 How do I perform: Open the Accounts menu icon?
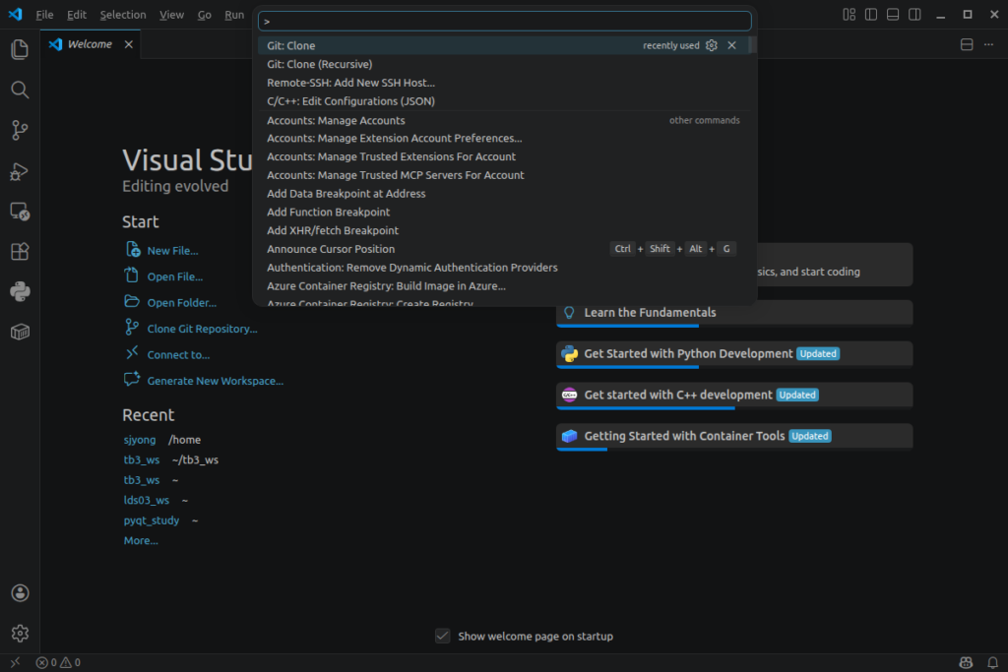coord(20,593)
